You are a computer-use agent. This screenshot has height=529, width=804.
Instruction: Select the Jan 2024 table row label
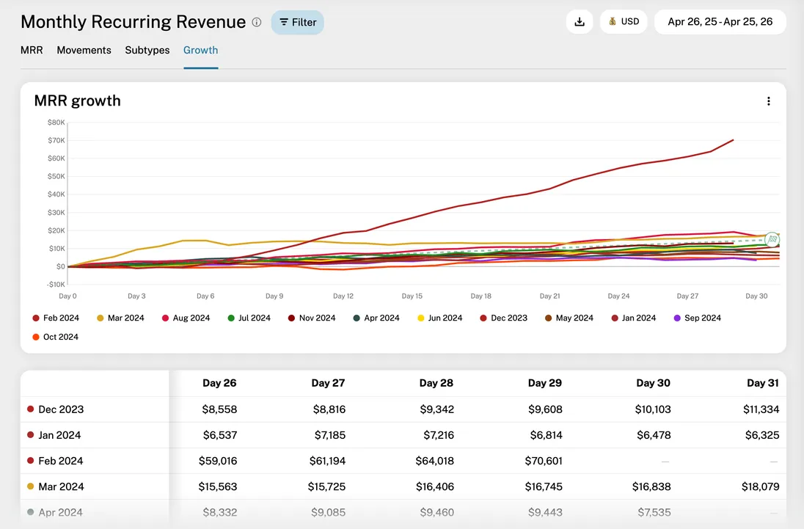click(59, 434)
